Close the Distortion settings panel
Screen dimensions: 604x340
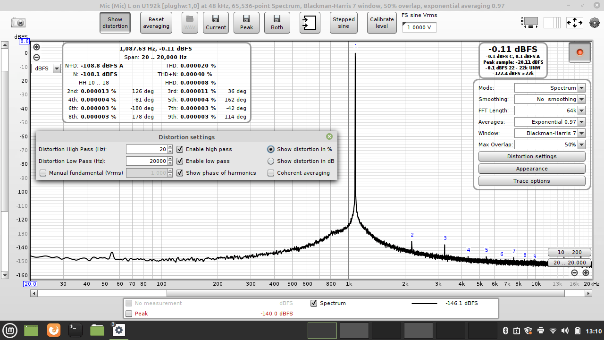click(329, 136)
